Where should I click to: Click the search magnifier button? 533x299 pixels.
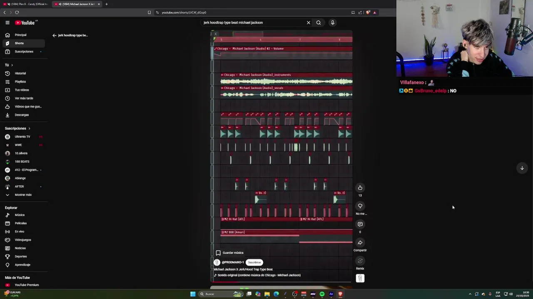tap(319, 23)
